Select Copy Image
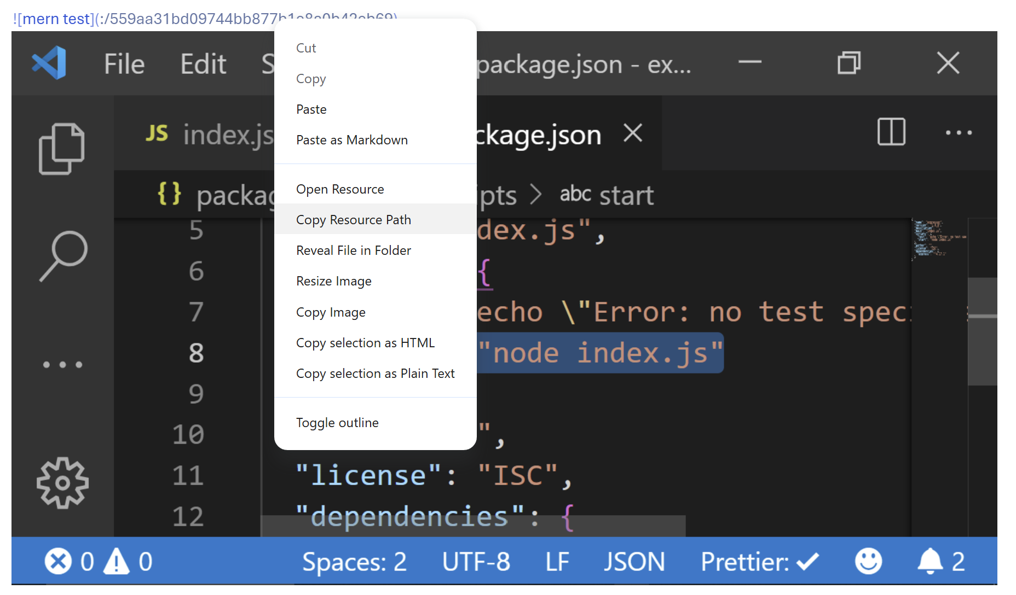The width and height of the screenshot is (1016, 595). click(x=376, y=312)
